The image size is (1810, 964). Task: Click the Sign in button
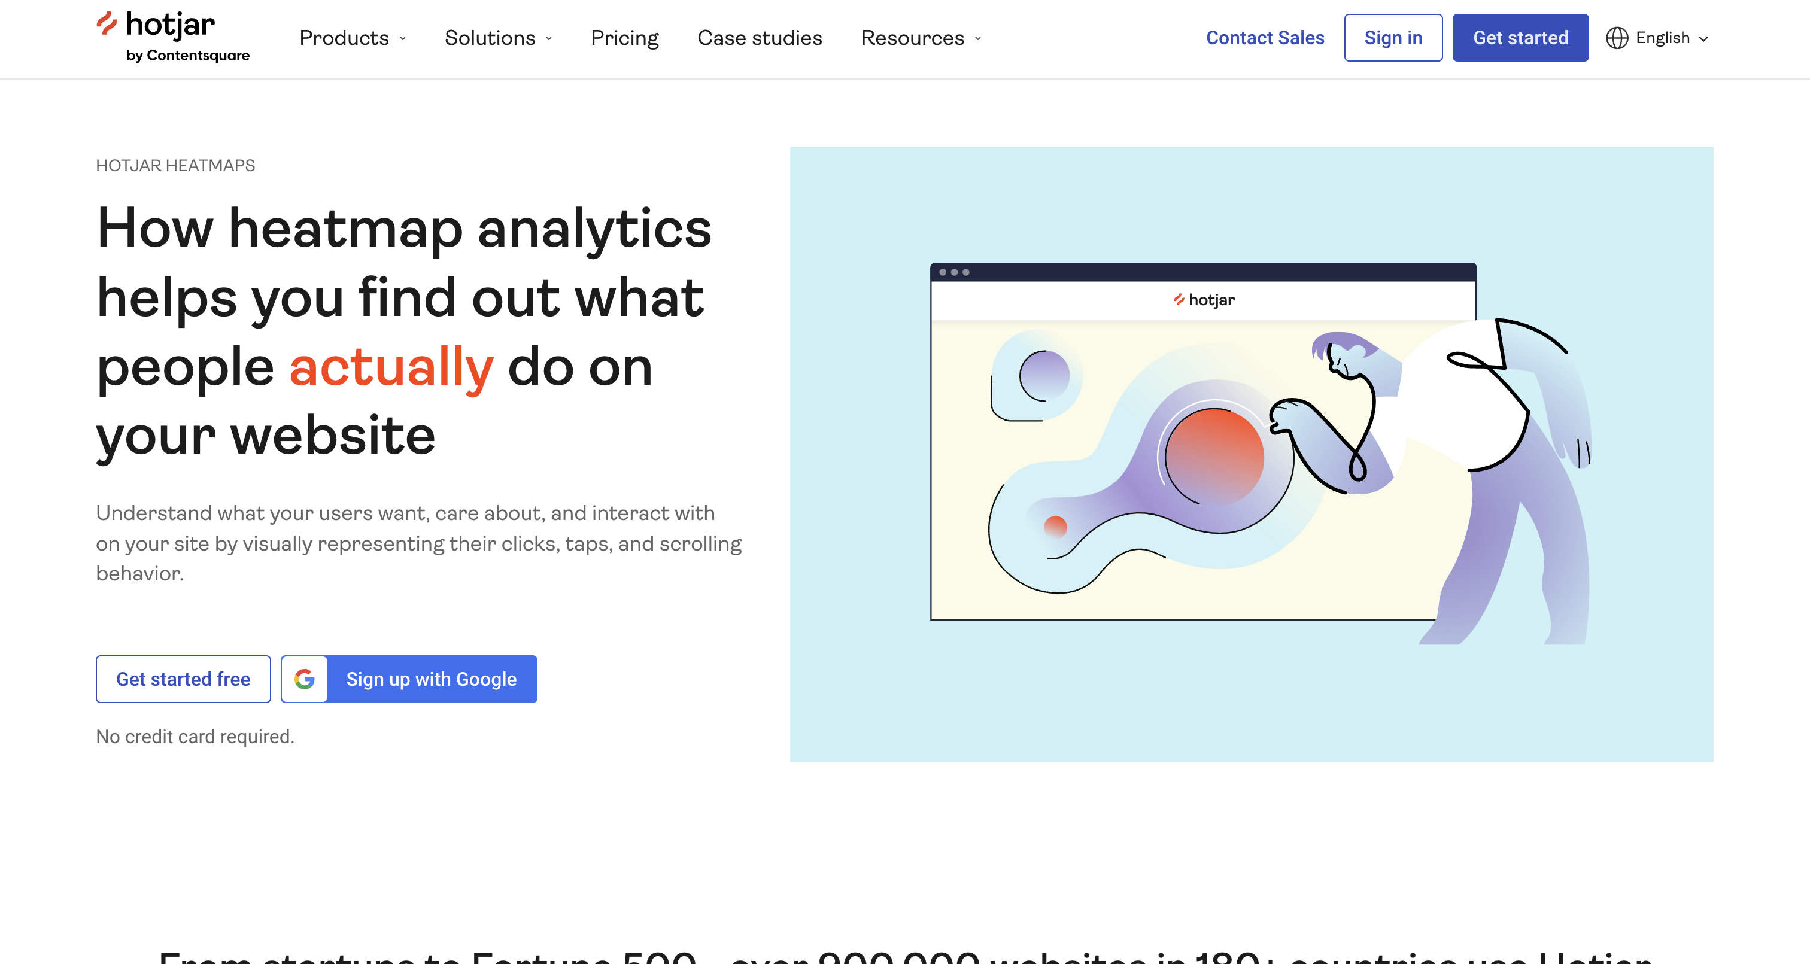(x=1392, y=37)
